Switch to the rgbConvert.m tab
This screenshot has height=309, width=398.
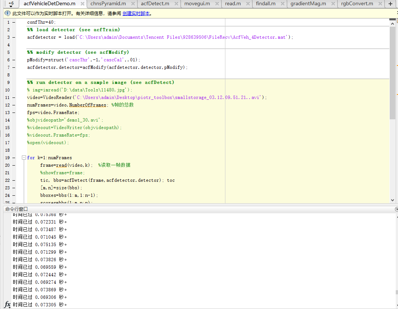357,4
